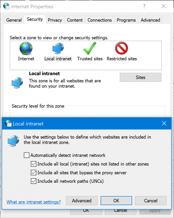Screen dimensions: 174x218
Task: Click Advanced button in Local intranet dialog
Action: coord(82,201)
